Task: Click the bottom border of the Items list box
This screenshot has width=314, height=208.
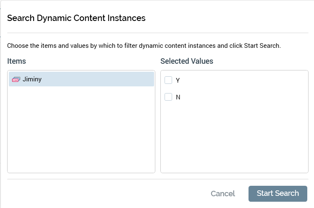Action: click(x=81, y=173)
